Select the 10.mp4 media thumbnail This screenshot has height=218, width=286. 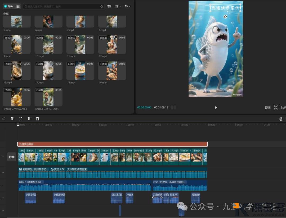tap(48, 44)
